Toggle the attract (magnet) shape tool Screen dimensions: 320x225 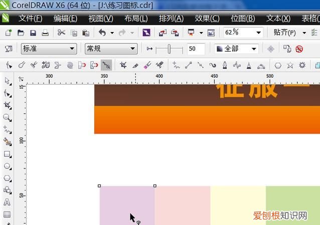tap(82, 65)
